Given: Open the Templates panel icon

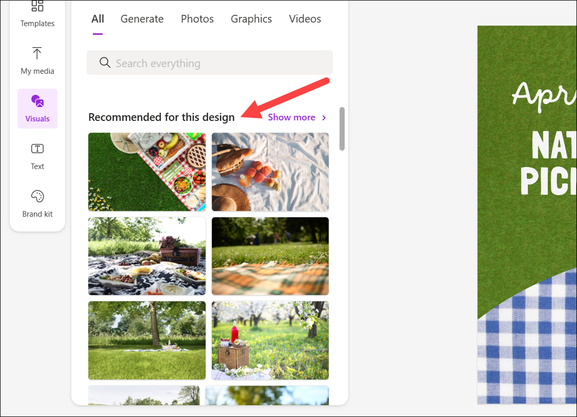Looking at the screenshot, I should pos(37,6).
